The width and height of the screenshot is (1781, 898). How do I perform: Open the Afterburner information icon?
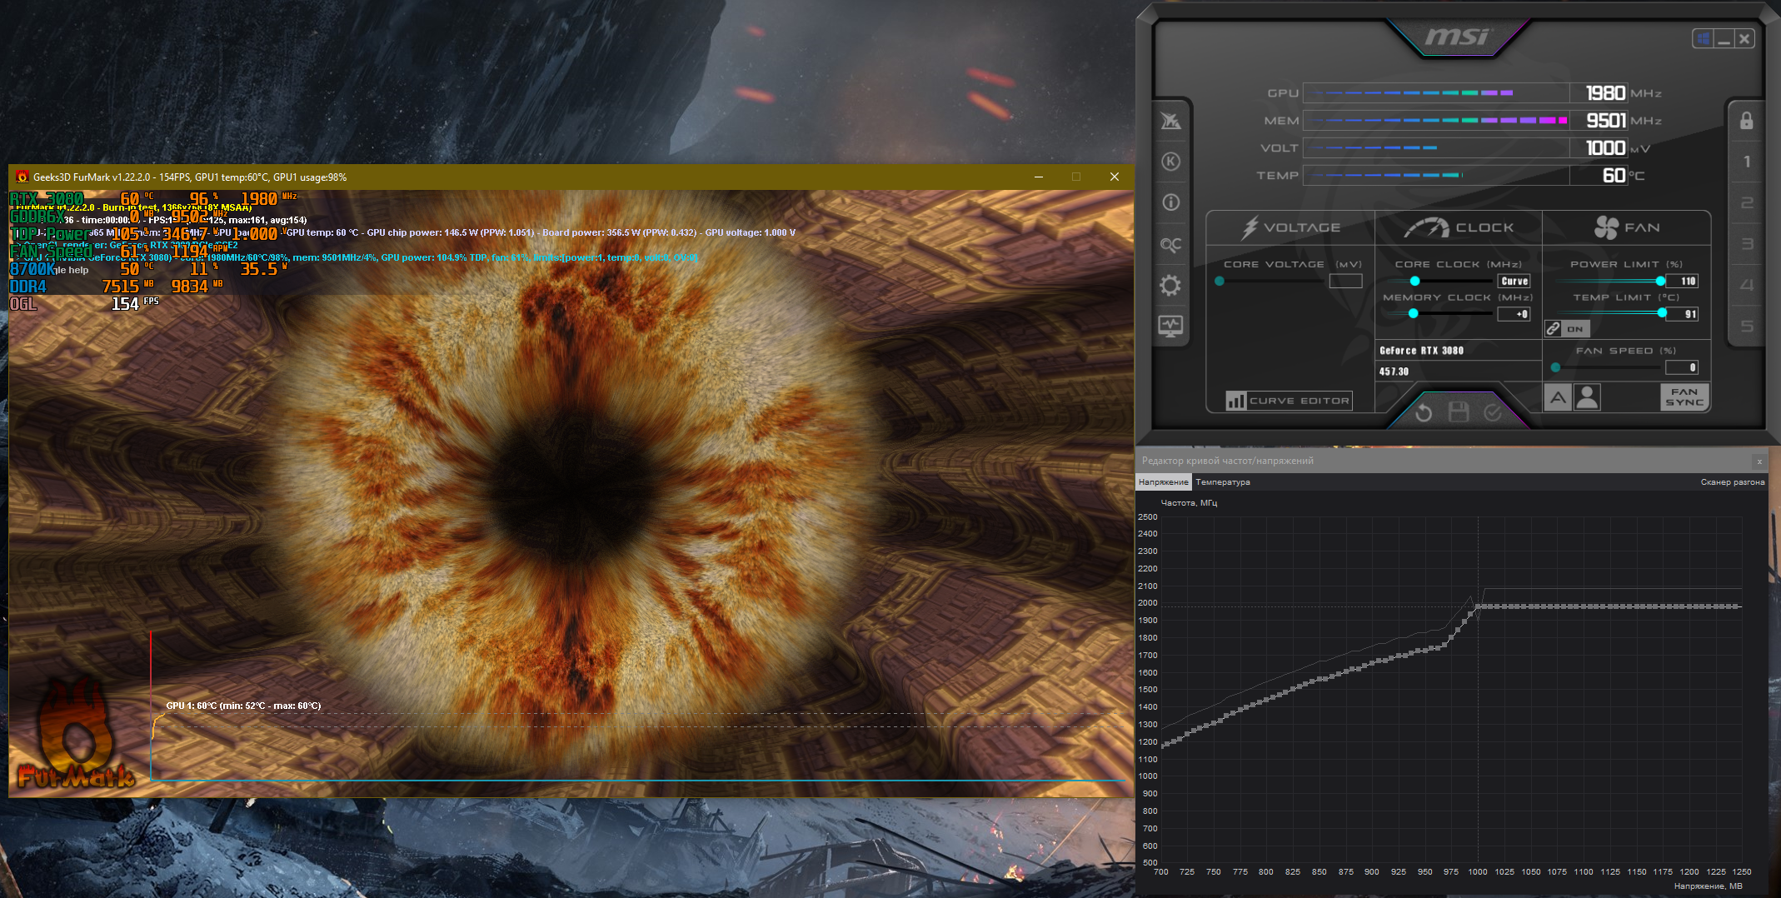click(x=1170, y=202)
